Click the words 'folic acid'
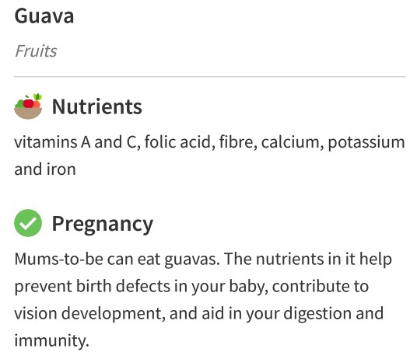This screenshot has width=410, height=359. coord(180,142)
